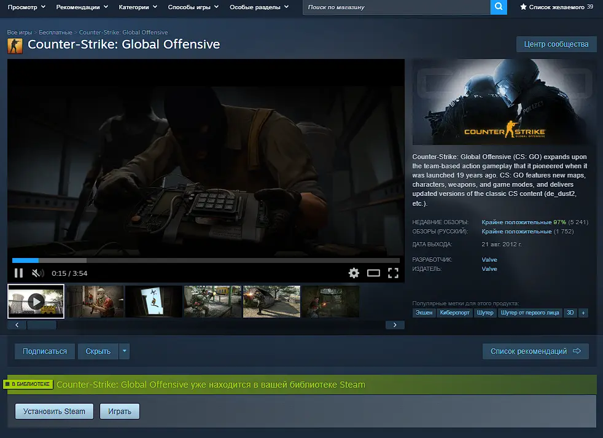Image resolution: width=603 pixels, height=438 pixels.
Task: Open Центр сообщества
Action: [x=556, y=44]
